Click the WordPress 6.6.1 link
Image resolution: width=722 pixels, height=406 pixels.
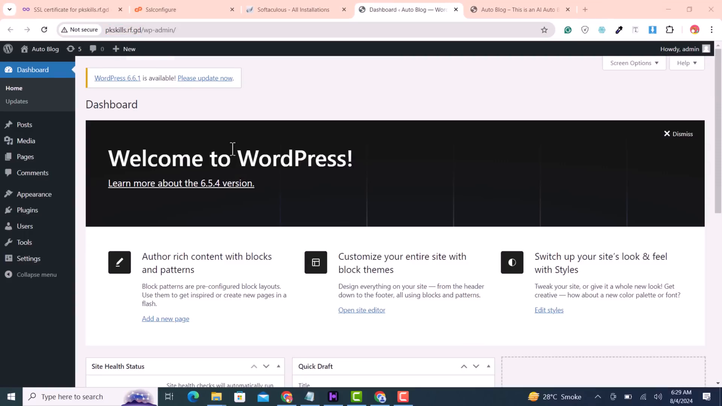tap(117, 78)
